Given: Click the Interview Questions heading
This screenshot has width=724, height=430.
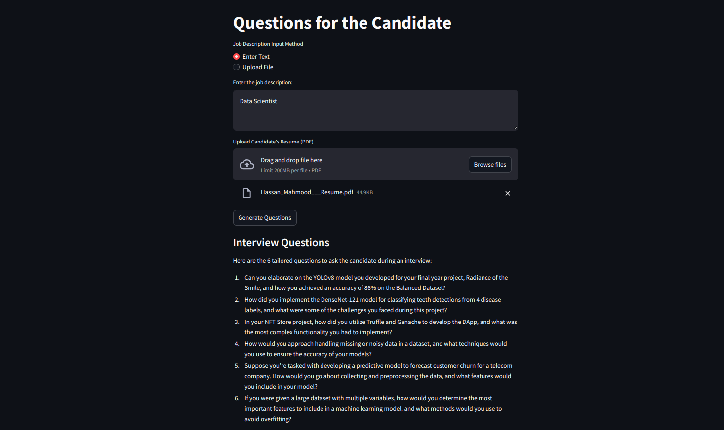Looking at the screenshot, I should point(281,243).
